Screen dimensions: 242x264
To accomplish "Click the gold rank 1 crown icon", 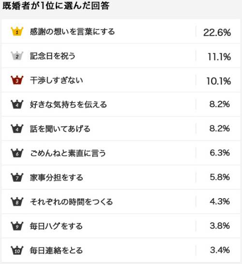I will tap(17, 31).
